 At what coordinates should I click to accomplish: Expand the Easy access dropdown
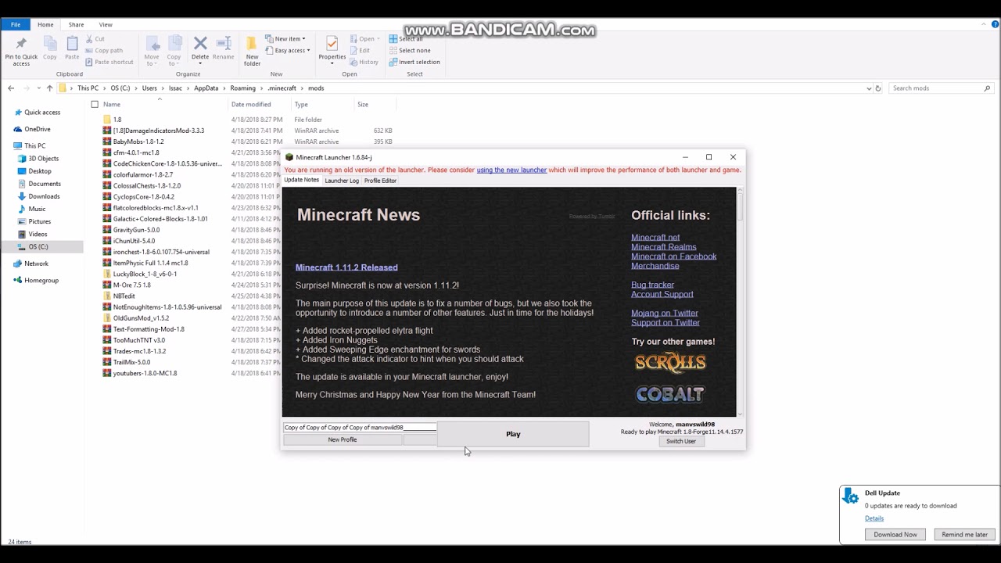point(308,51)
